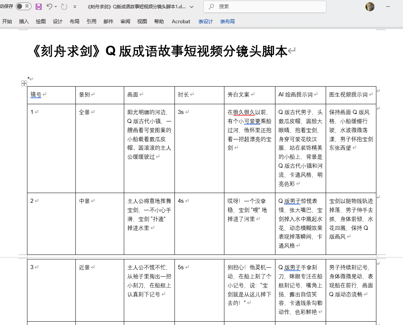
Task: Click the 4s duration cell
Action: pos(200,223)
